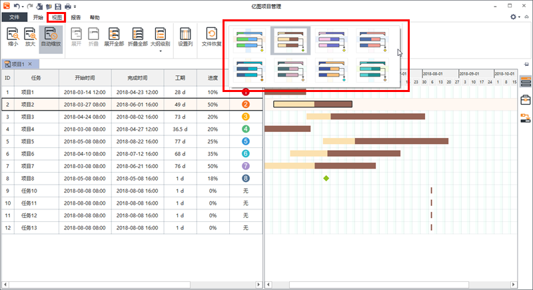Click priority icon 2 in 项目2 row
The image size is (533, 290).
point(245,105)
